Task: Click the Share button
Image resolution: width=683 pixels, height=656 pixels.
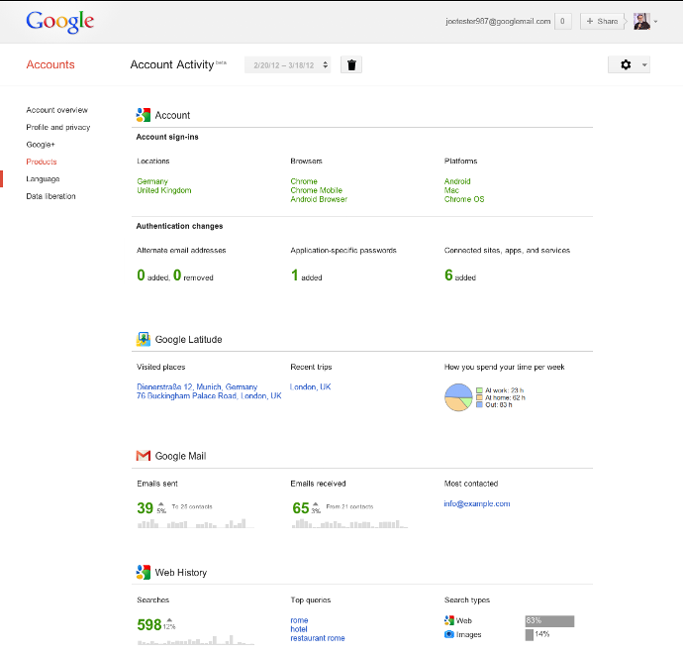Action: (x=602, y=21)
